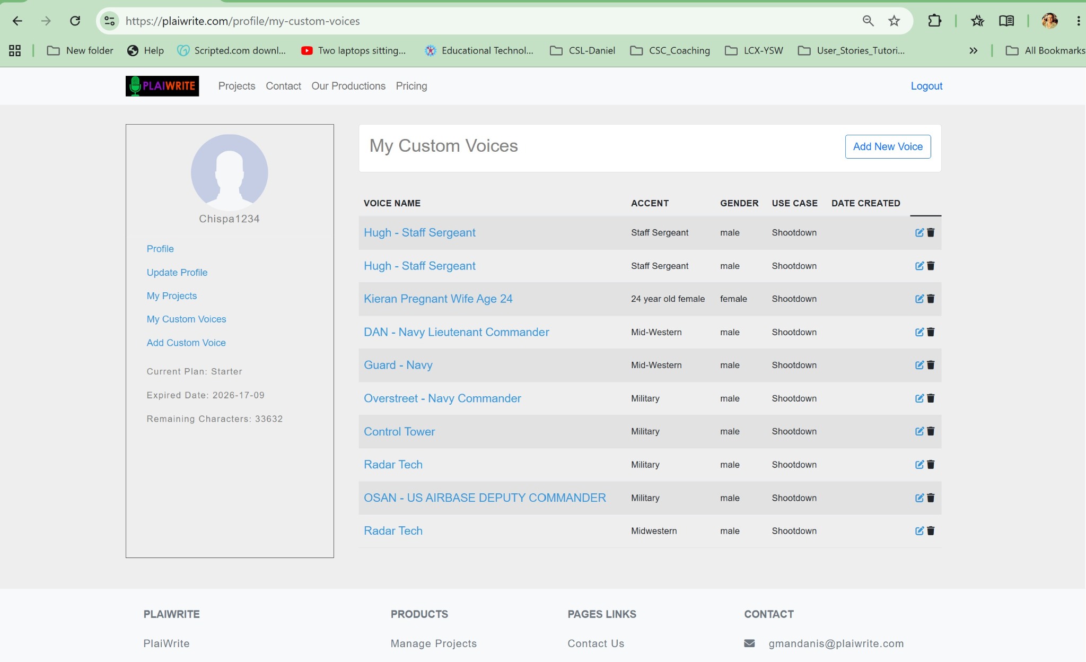Screen dimensions: 1086x662
Task: Open the Overstreet - Navy Commander link
Action: [x=442, y=398]
